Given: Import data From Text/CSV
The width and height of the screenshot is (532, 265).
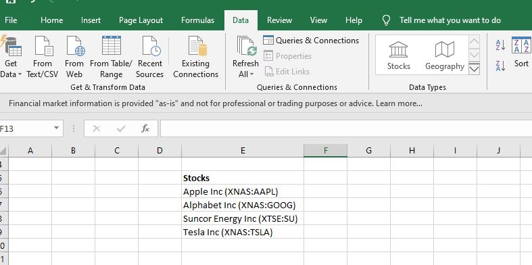Looking at the screenshot, I should pos(43,57).
